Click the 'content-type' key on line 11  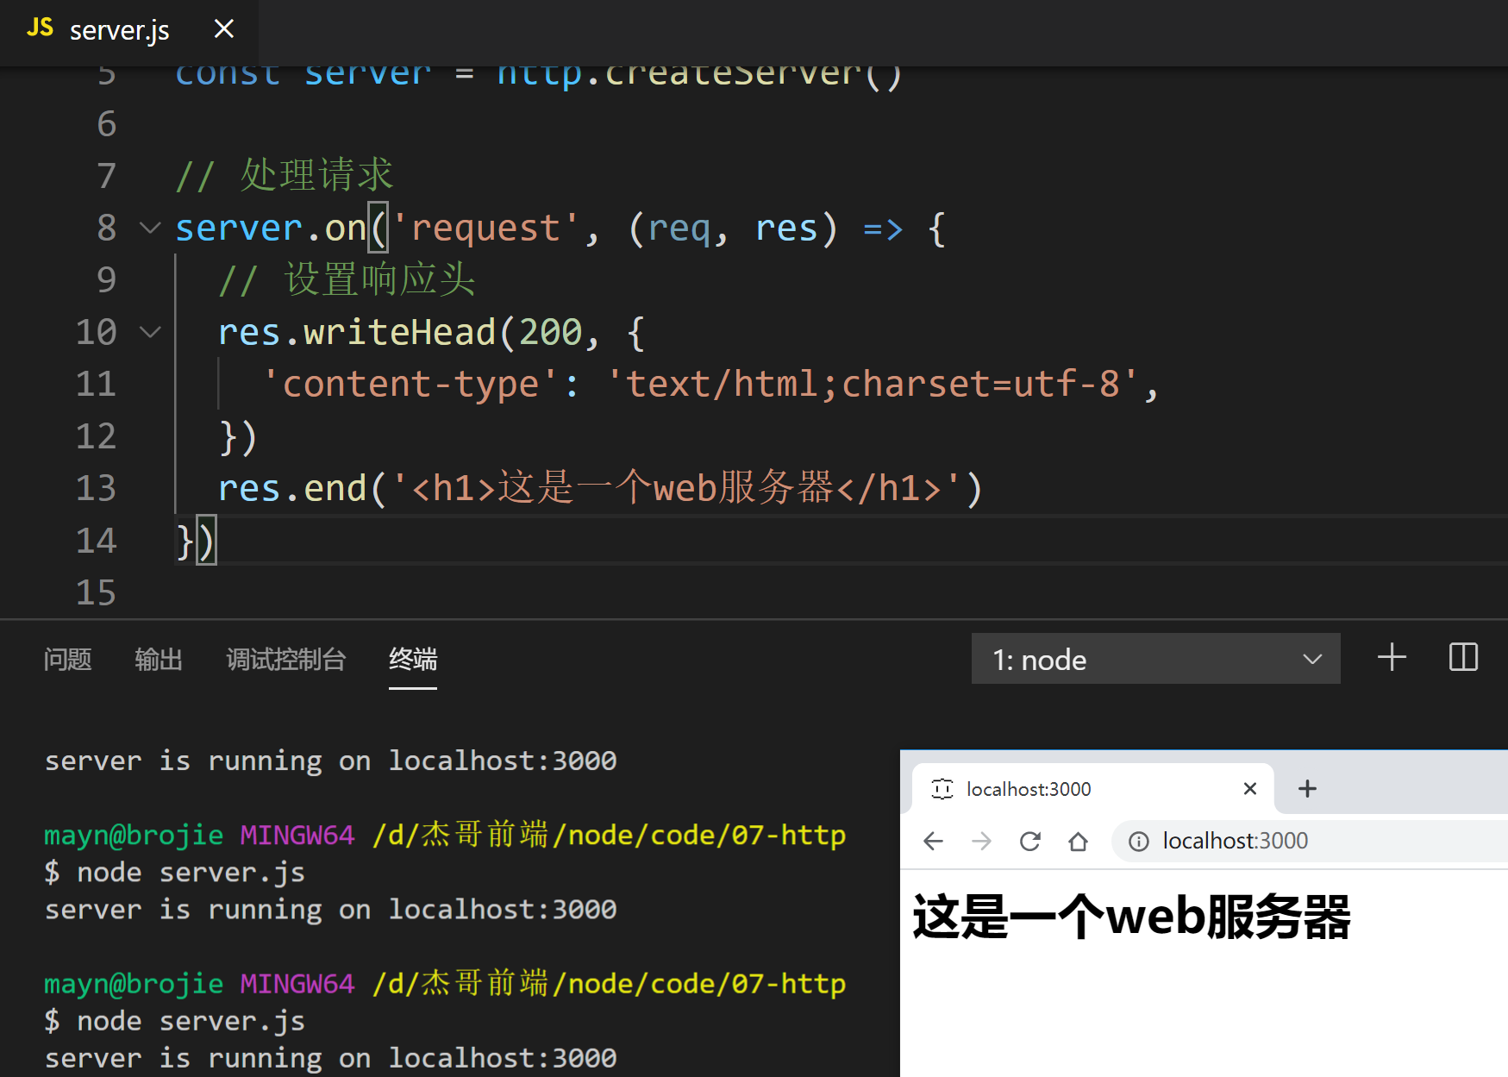tap(412, 384)
